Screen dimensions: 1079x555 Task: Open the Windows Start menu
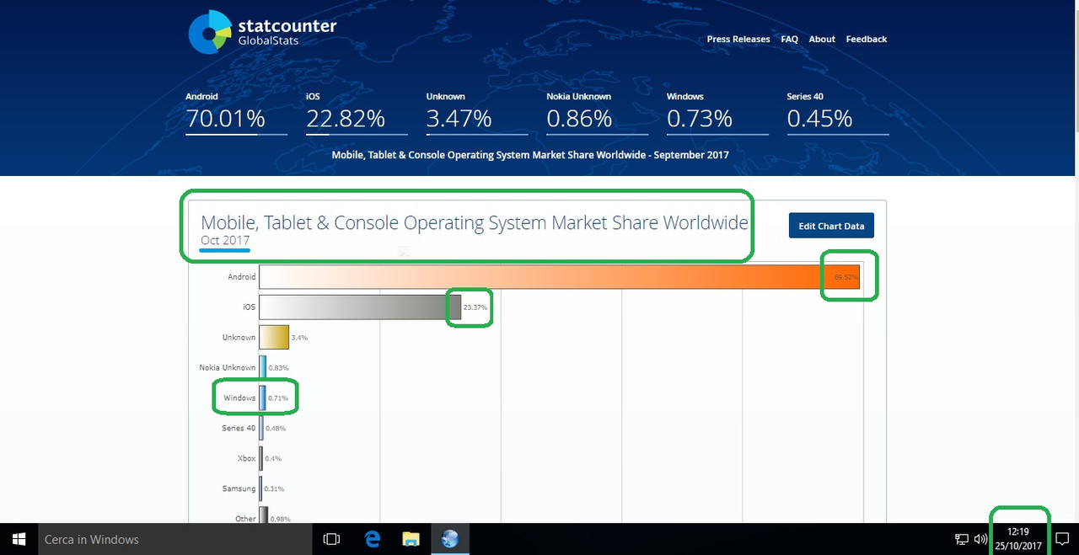pos(19,539)
